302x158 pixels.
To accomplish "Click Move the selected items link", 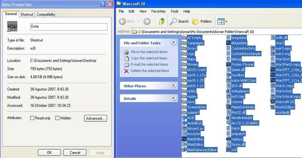I will 149,52.
